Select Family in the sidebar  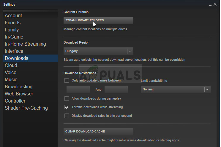pos(12,30)
